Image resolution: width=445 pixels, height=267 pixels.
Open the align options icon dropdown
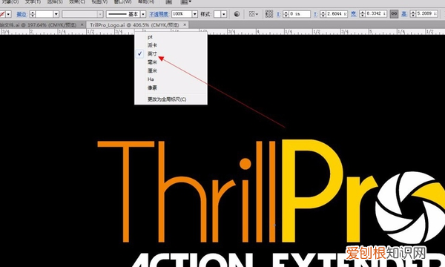pyautogui.click(x=254, y=14)
